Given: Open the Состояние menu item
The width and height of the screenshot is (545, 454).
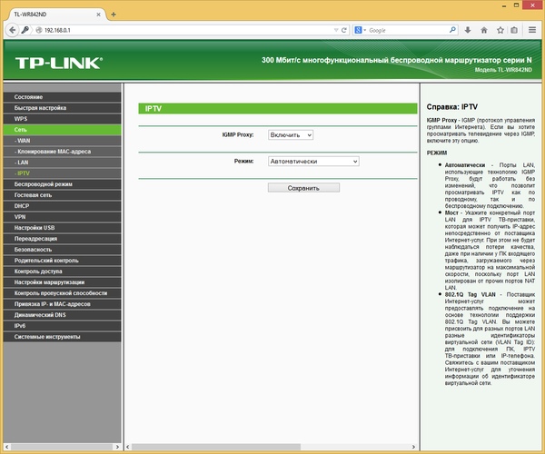Looking at the screenshot, I should [63, 97].
